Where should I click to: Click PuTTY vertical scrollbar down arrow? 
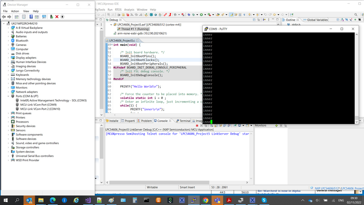[x=357, y=121]
